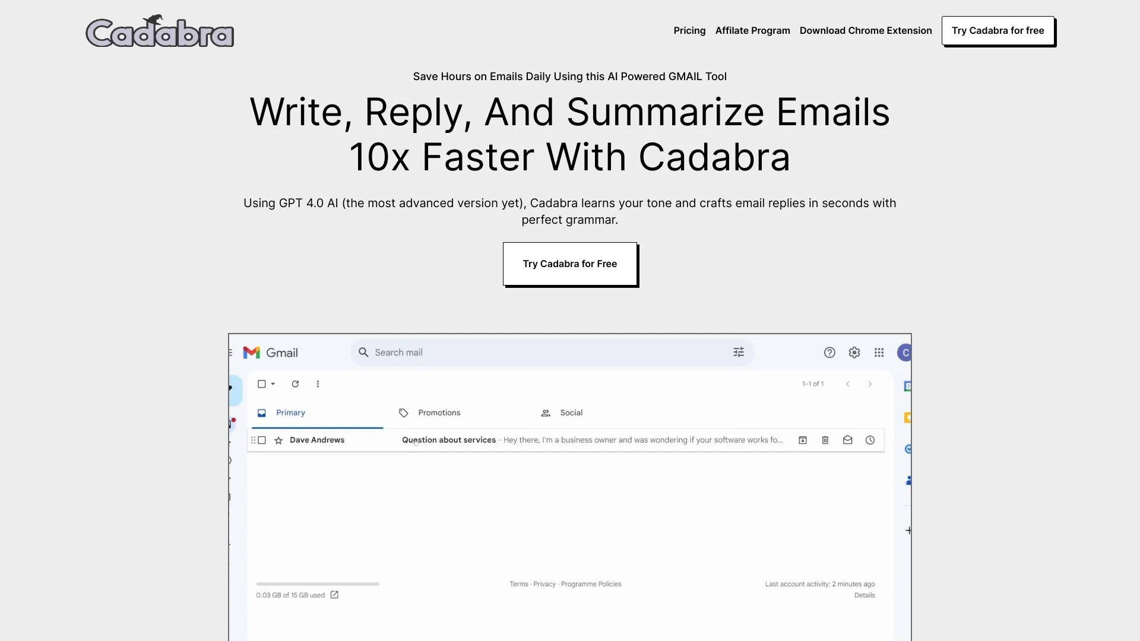Expand the checkbox dropdown arrow
This screenshot has width=1140, height=641.
coord(273,383)
